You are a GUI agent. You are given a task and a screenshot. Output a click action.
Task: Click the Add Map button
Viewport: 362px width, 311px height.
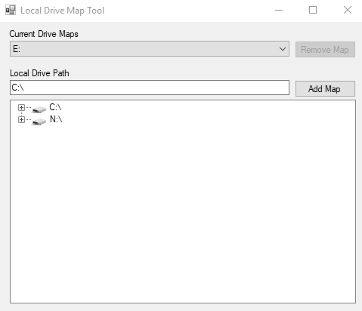click(x=325, y=88)
